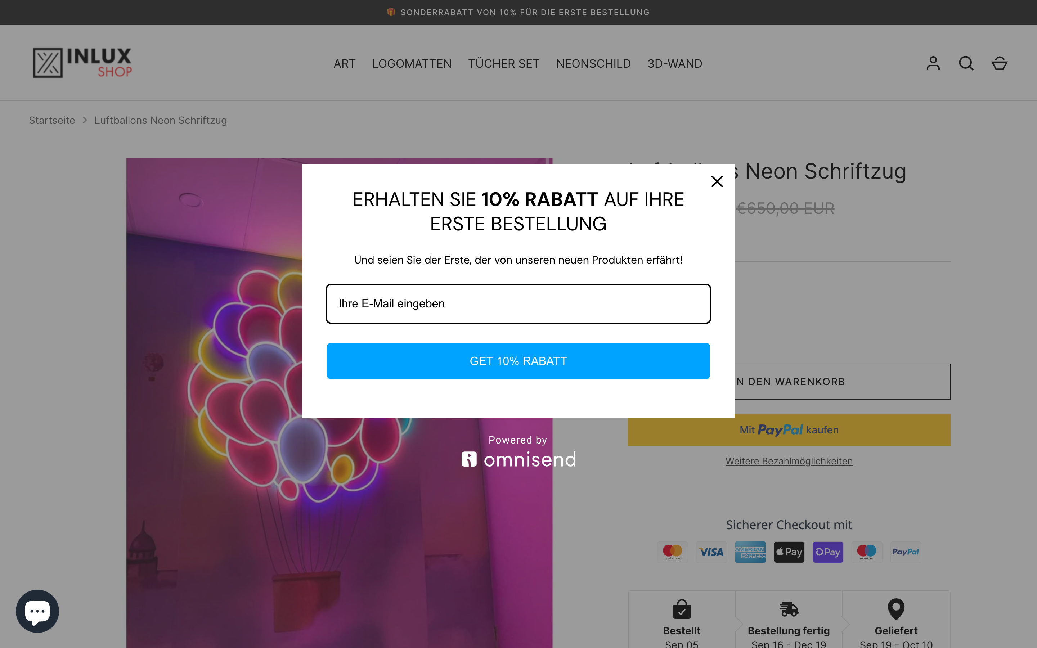Navigate to Startseite via breadcrumb

tap(51, 120)
